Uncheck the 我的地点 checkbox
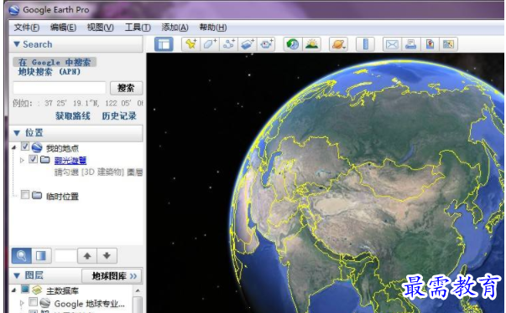The width and height of the screenshot is (506, 313). tap(25, 146)
